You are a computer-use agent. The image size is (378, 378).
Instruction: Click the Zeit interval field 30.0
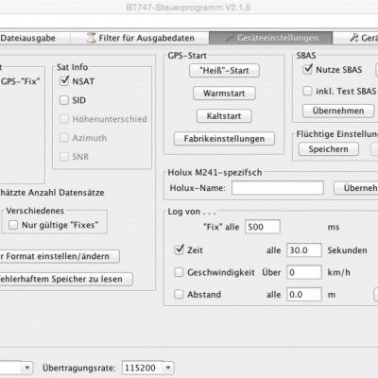point(304,250)
